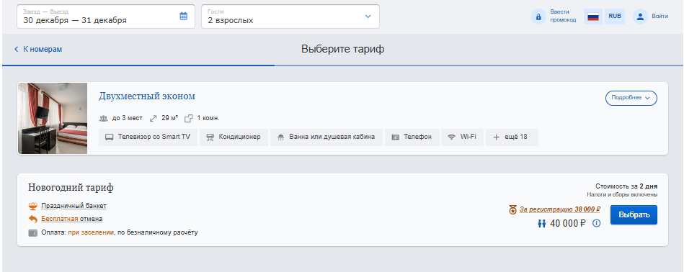Click the promo code lock icon
The width and height of the screenshot is (684, 272).
pos(538,17)
